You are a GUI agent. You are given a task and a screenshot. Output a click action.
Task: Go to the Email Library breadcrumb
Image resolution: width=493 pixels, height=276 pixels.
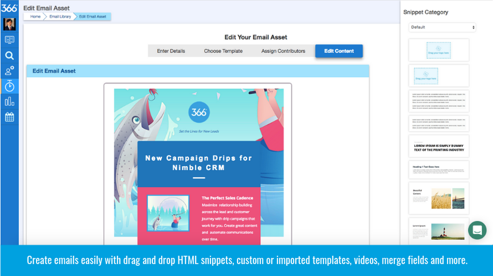point(60,17)
